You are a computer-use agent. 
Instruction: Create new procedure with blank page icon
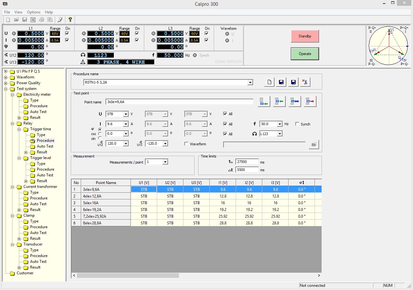[x=269, y=82]
